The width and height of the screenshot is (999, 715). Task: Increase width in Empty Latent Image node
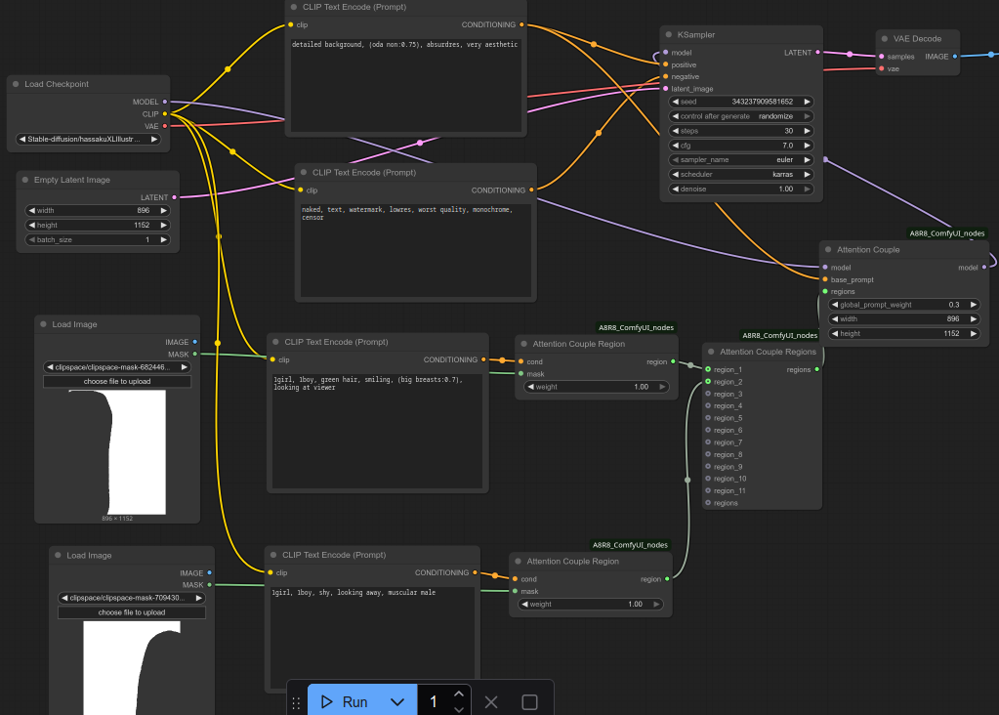click(x=164, y=210)
